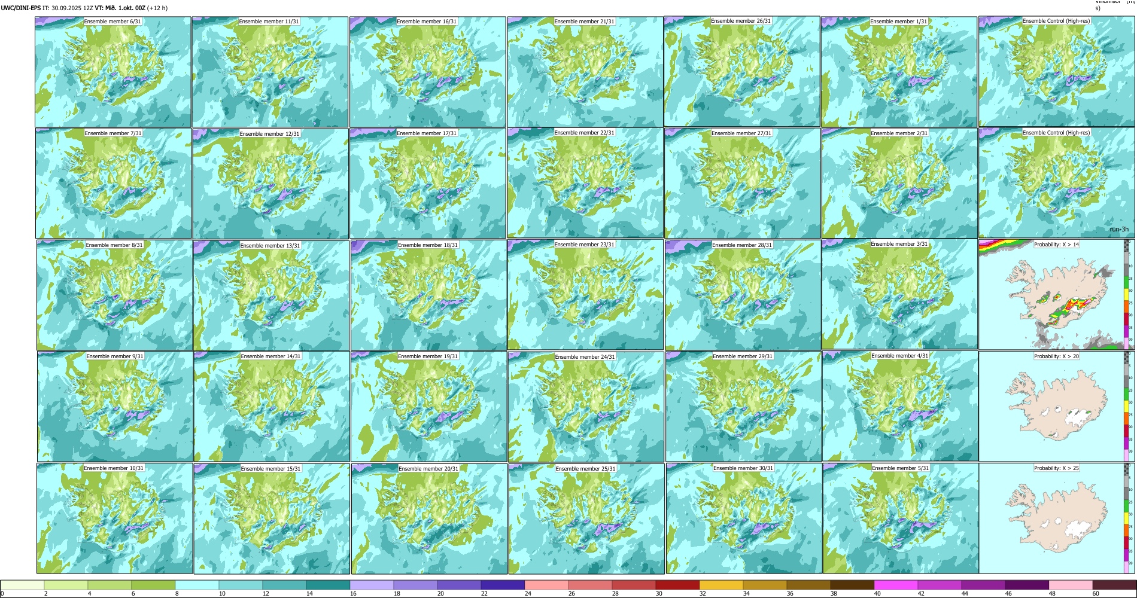Click the UWC/DINI-EPS header title text
The image size is (1137, 598).
point(21,8)
